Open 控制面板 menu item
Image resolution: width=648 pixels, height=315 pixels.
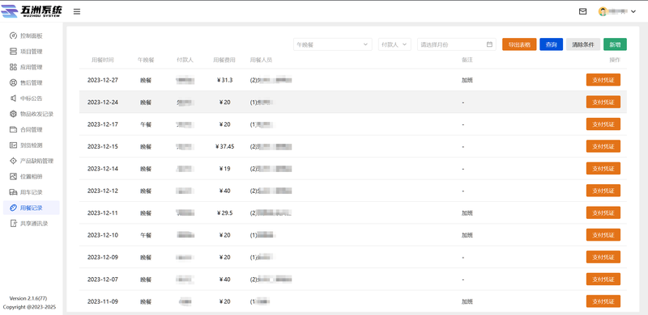click(32, 36)
